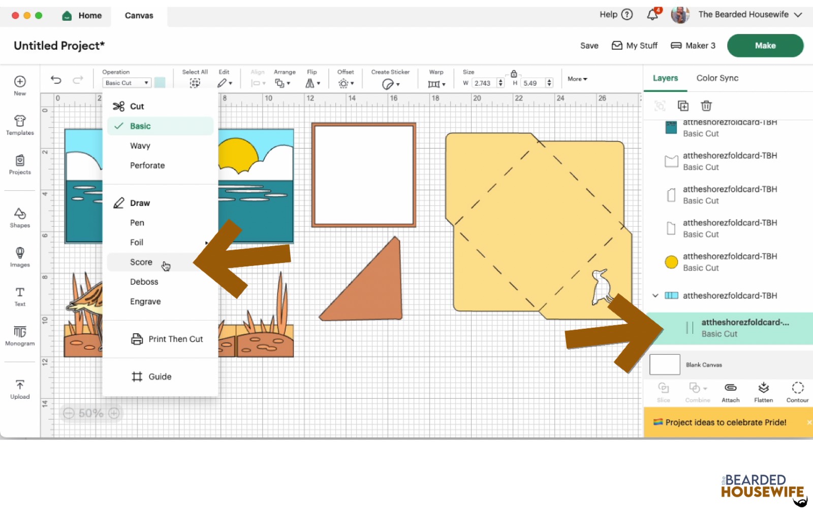813x516 pixels.
Task: Click the Flatten tool
Action: pos(763,392)
